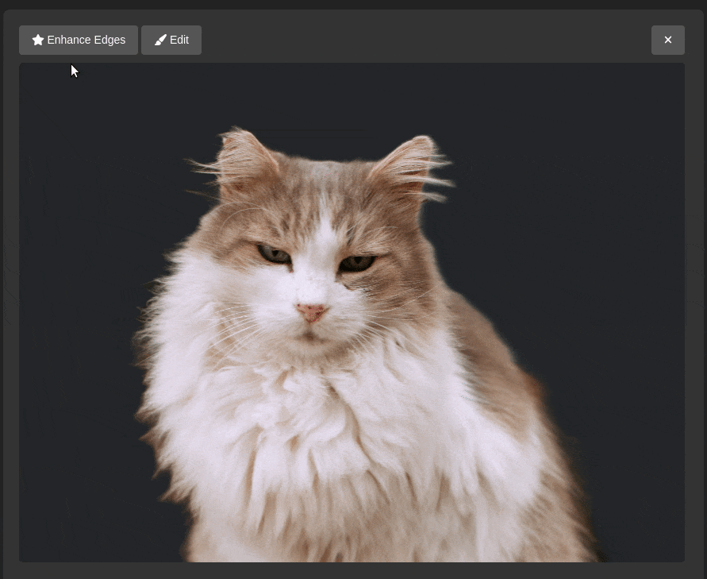The image size is (707, 579).
Task: Close the image preview dialog
Action: [x=668, y=41]
